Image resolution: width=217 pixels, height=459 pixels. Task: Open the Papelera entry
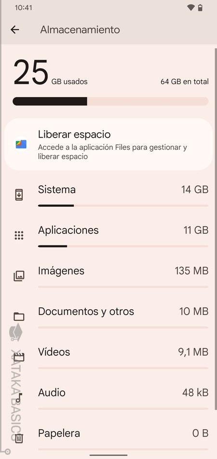tap(108, 438)
